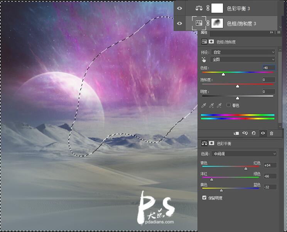The image size is (287, 232).
Task: Toggle adjustment layer visibility in properties footer
Action: 263,133
